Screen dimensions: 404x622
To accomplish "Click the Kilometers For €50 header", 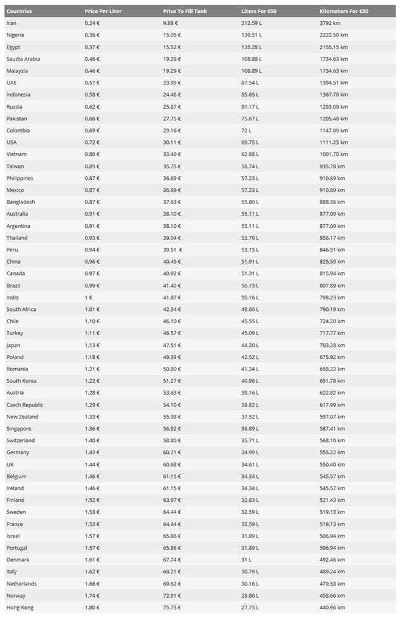I will point(344,11).
